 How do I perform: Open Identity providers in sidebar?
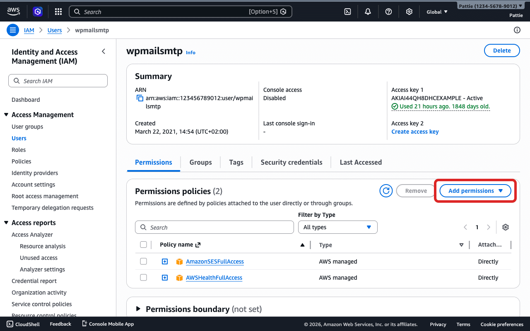(35, 173)
